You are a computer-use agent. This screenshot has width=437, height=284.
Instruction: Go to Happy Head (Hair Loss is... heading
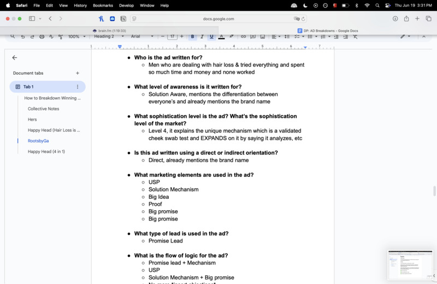pyautogui.click(x=54, y=130)
